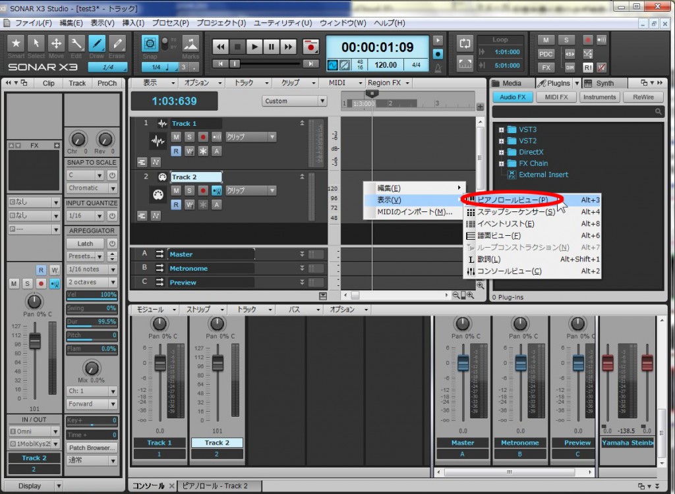Solo Track 1 in track view

(x=189, y=137)
